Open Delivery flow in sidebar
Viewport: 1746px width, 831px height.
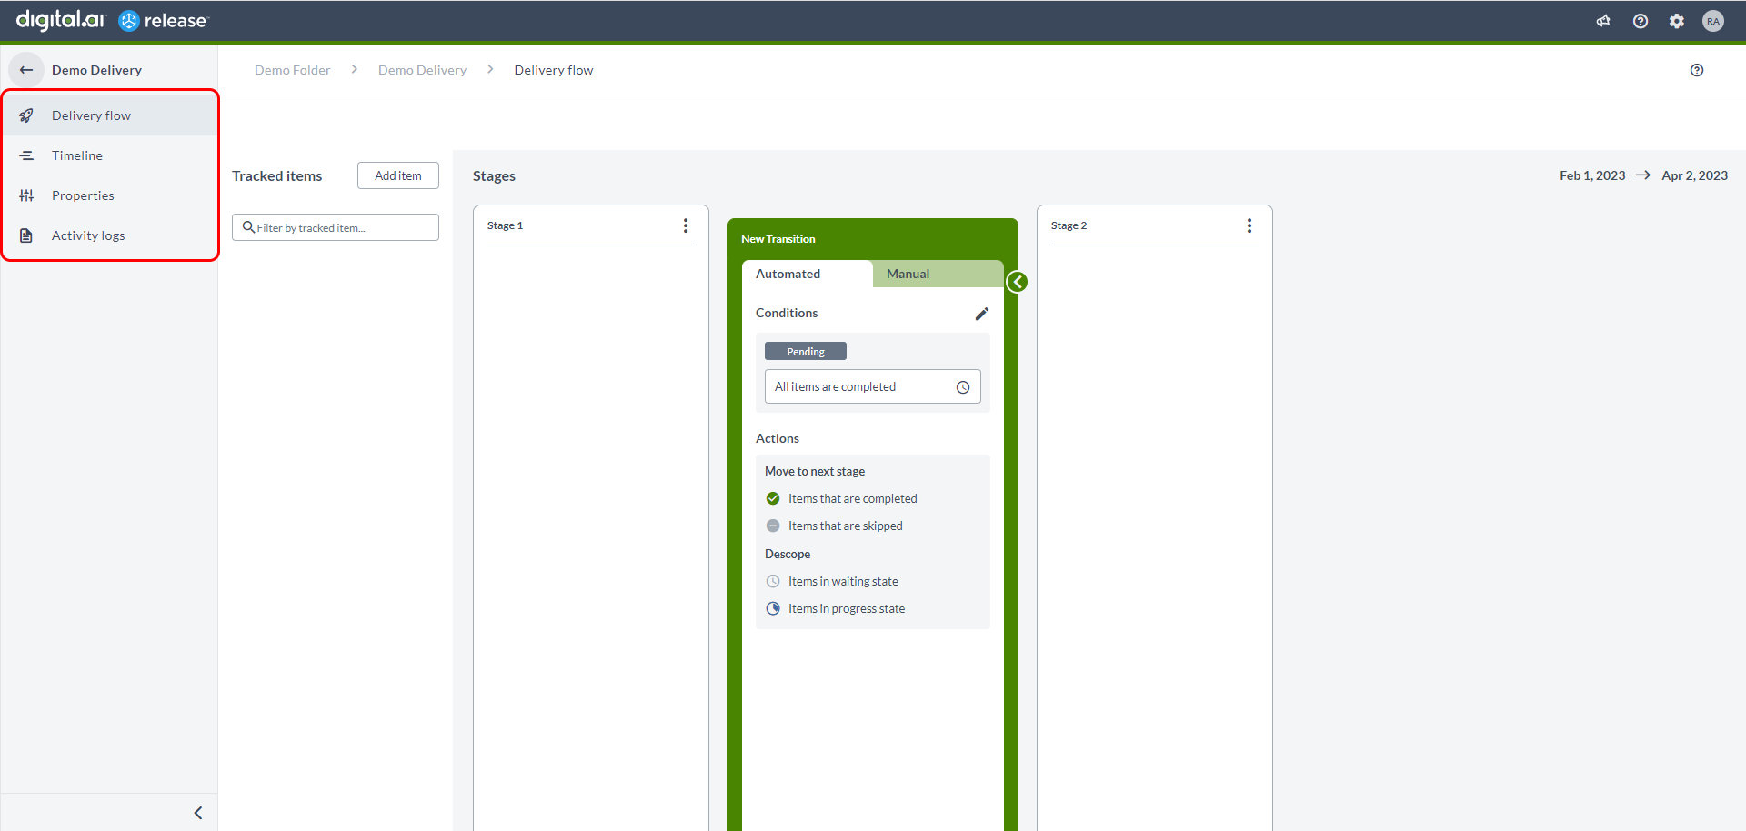[109, 115]
